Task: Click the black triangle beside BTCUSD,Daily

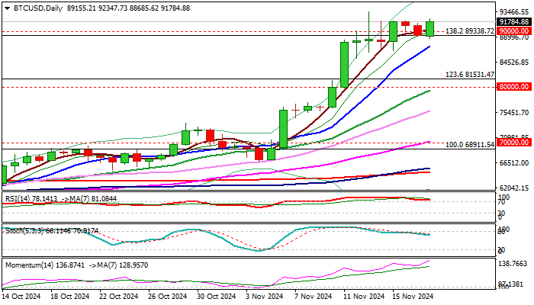Action: (7, 8)
